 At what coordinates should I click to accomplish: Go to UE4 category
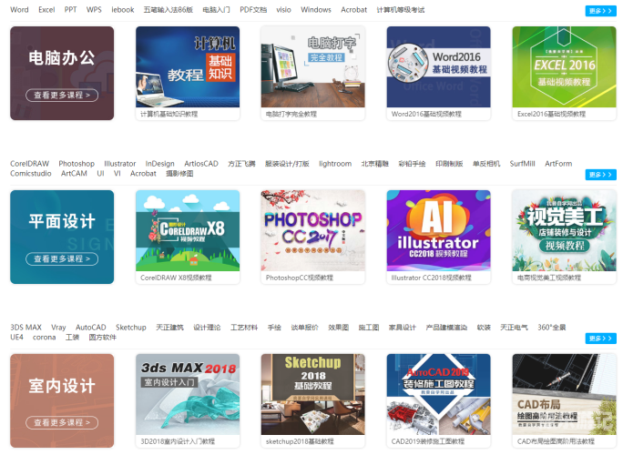pyautogui.click(x=16, y=337)
